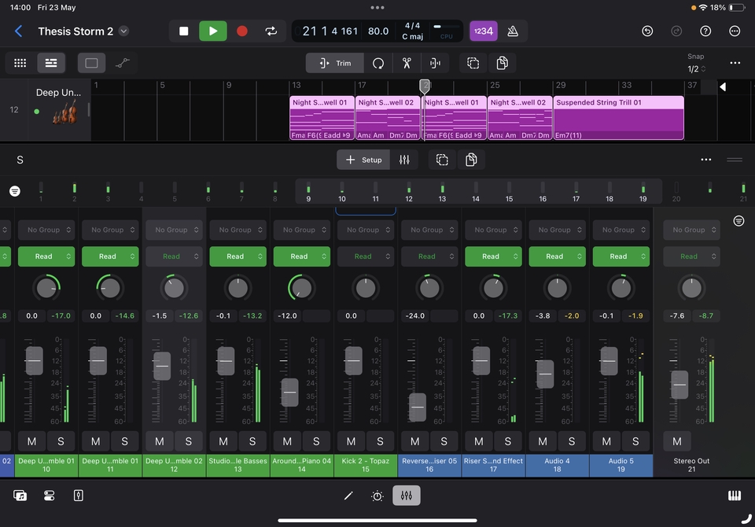The width and height of the screenshot is (755, 527).
Task: Start recording with the red record button
Action: tap(242, 31)
